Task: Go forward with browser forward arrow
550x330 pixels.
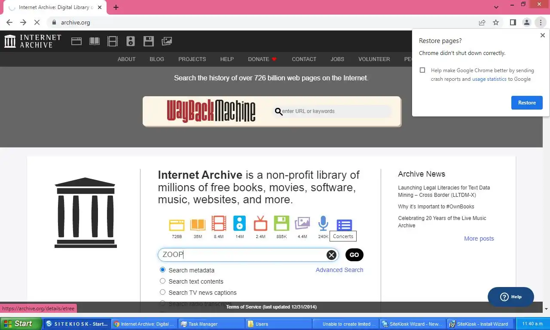Action: pyautogui.click(x=23, y=22)
